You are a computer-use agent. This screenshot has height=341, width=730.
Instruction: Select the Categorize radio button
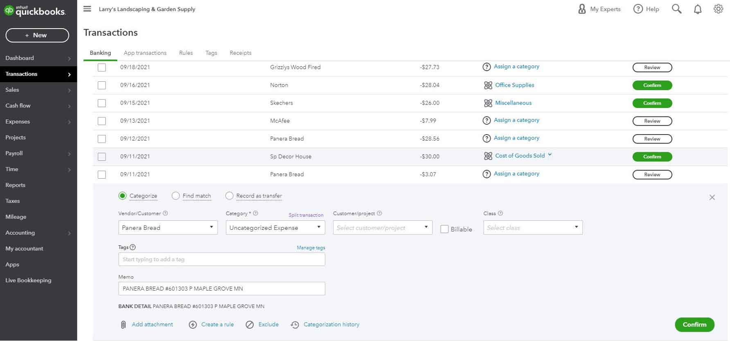(122, 196)
